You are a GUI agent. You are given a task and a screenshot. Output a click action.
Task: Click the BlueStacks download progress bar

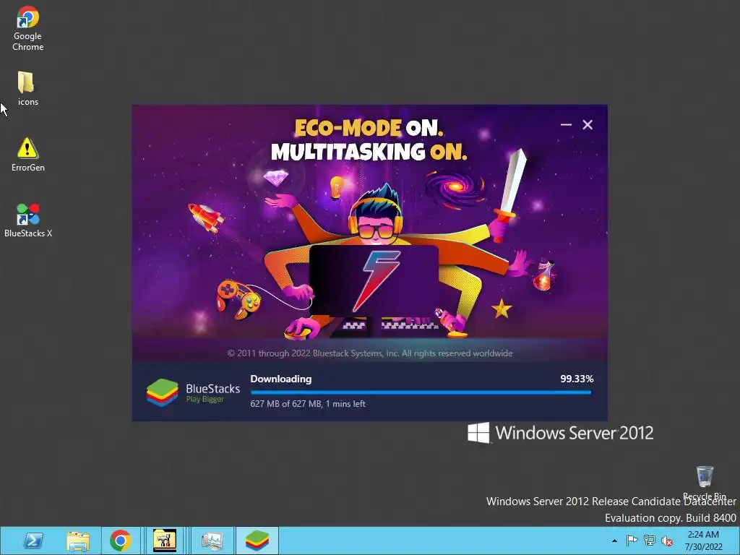click(x=421, y=392)
